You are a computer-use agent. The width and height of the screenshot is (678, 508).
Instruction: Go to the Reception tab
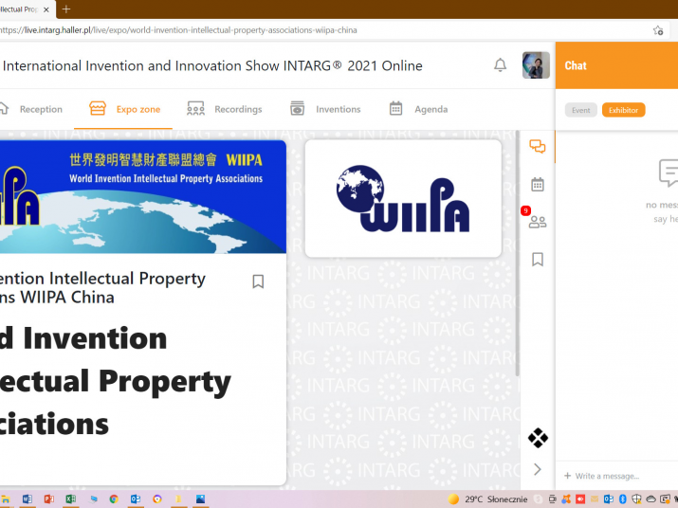click(x=31, y=109)
